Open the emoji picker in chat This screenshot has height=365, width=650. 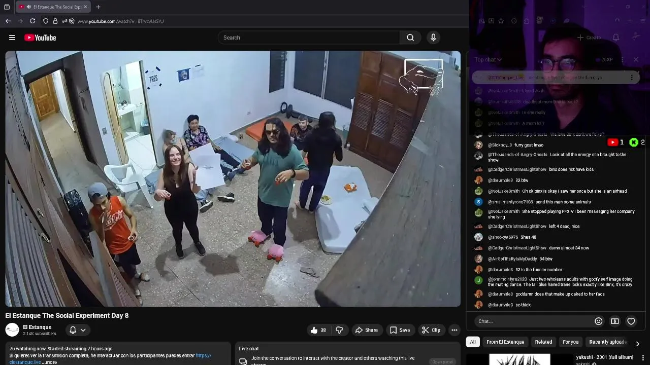[599, 321]
